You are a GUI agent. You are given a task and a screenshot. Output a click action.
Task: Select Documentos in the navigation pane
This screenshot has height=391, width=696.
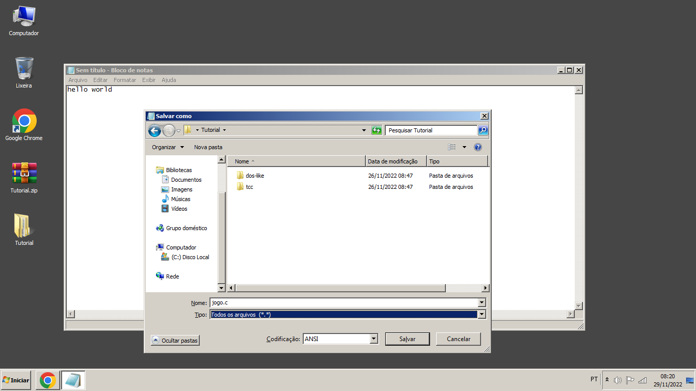186,180
